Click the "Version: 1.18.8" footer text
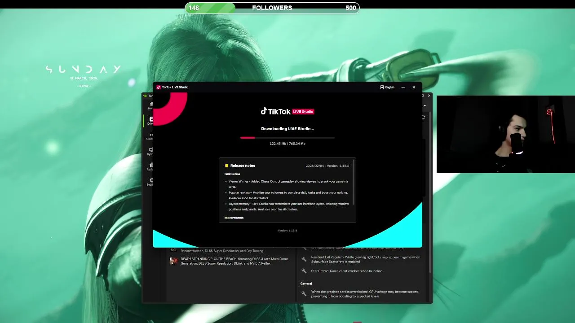This screenshot has height=323, width=575. pos(287,231)
